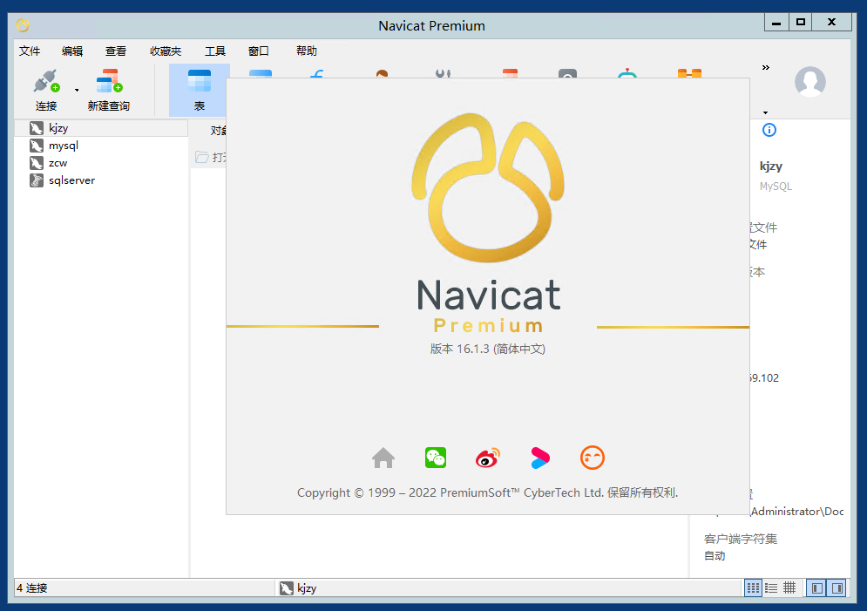Expand the toolbar overflow chevron »

click(765, 67)
